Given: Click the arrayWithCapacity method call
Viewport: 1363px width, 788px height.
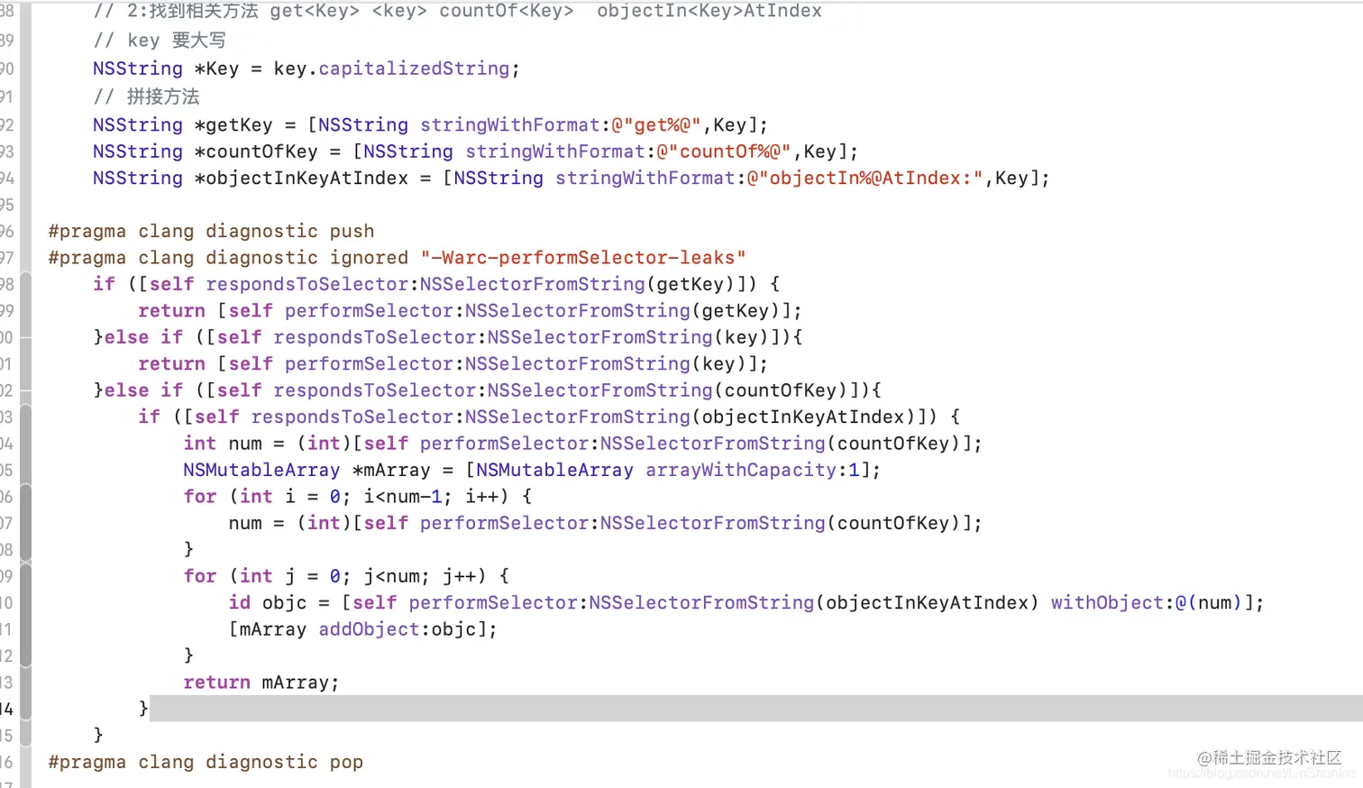Looking at the screenshot, I should tap(741, 470).
